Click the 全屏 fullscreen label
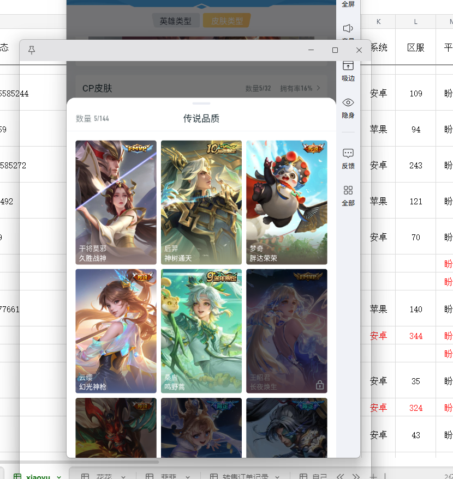This screenshot has width=453, height=479. pos(348,4)
